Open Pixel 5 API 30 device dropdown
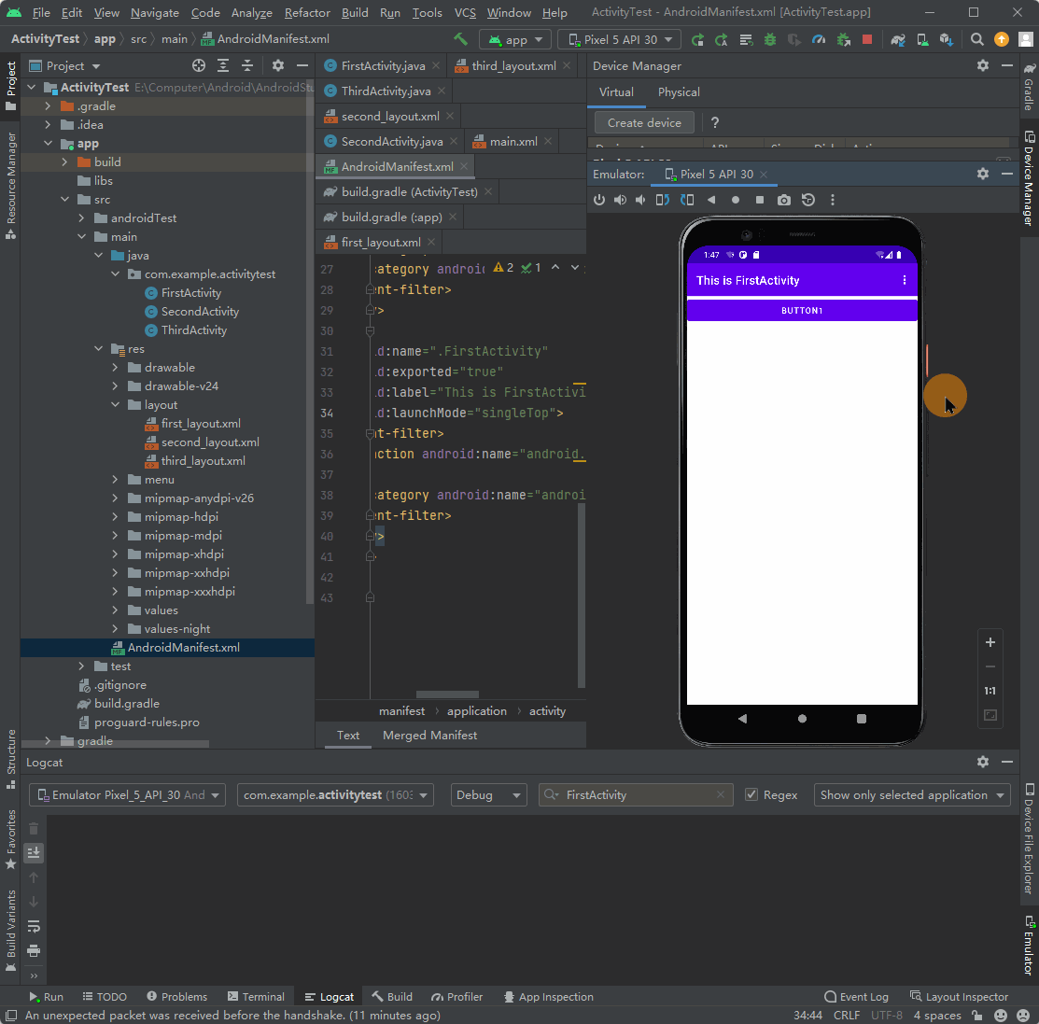The height and width of the screenshot is (1024, 1039). pyautogui.click(x=620, y=39)
